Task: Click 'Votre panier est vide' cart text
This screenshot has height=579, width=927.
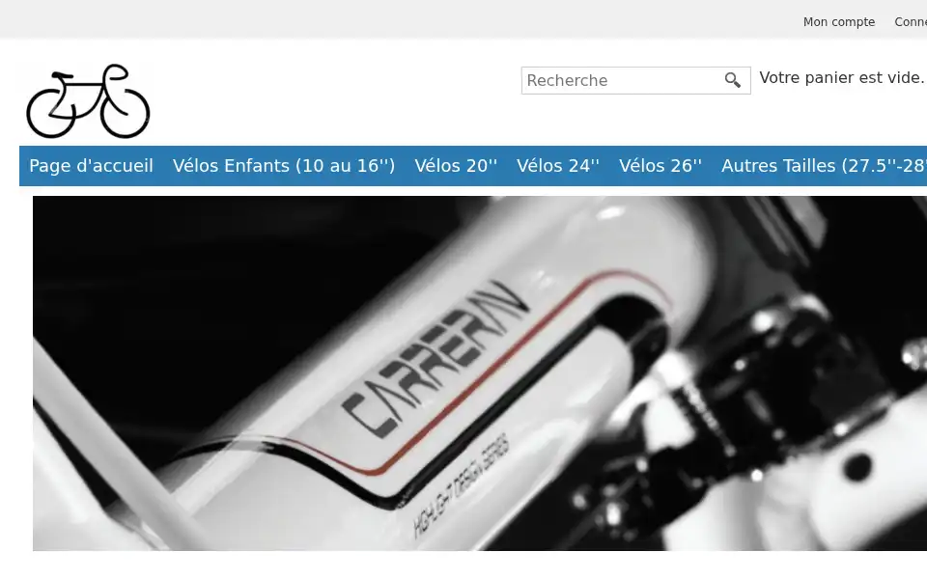Action: (x=841, y=77)
